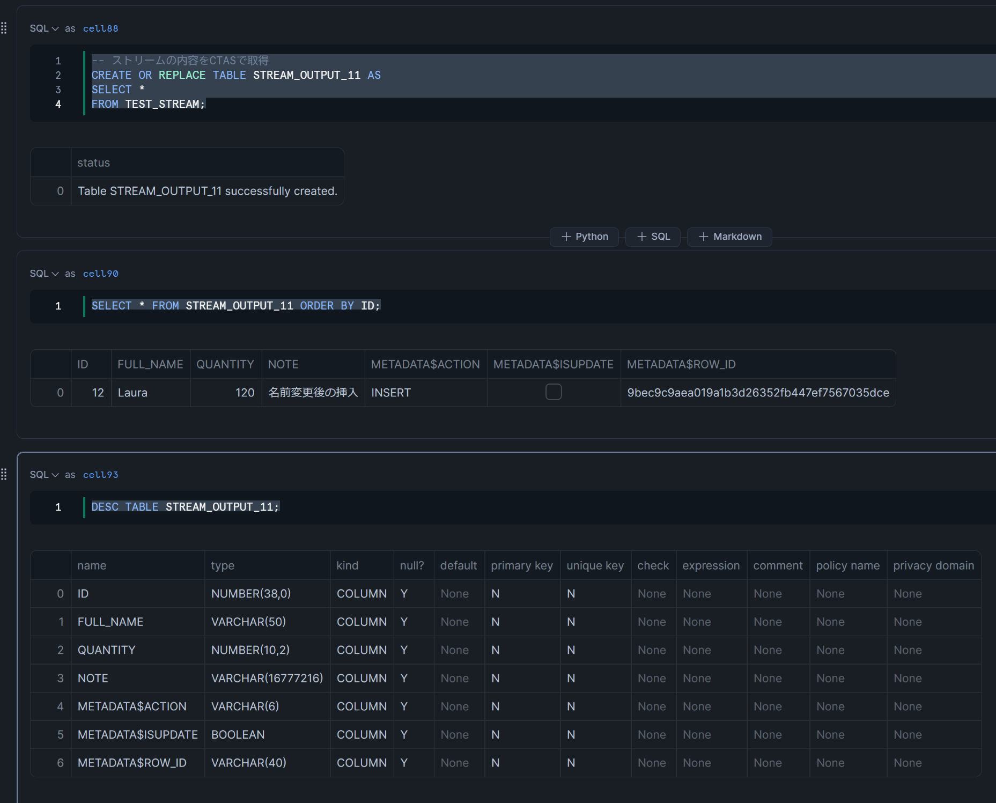Viewport: 996px width, 803px height.
Task: Add a new Markdown cell
Action: (730, 237)
